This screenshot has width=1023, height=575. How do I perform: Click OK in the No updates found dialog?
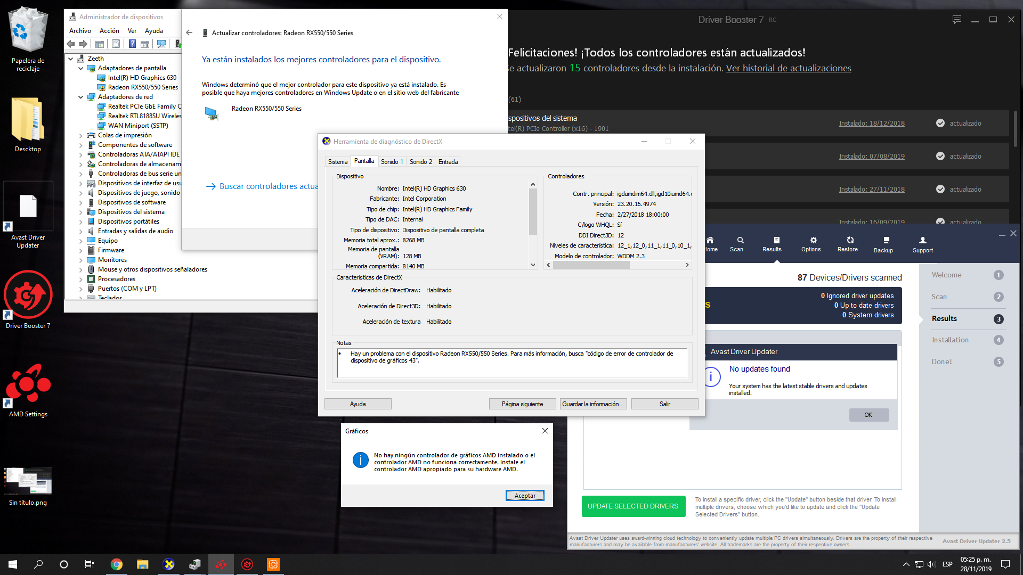tap(868, 415)
